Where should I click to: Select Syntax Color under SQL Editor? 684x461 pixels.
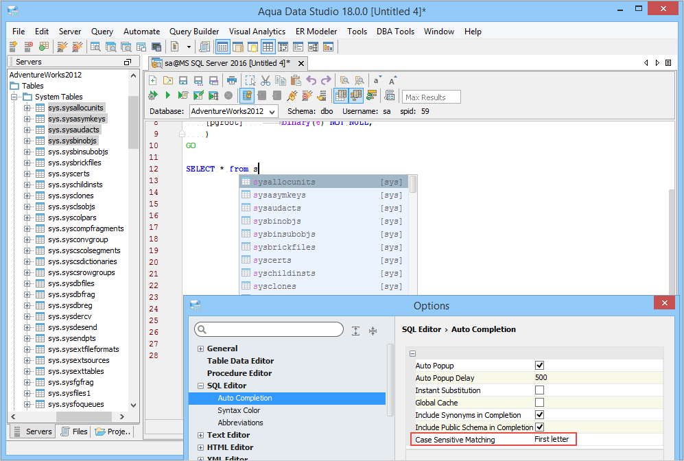tap(239, 410)
